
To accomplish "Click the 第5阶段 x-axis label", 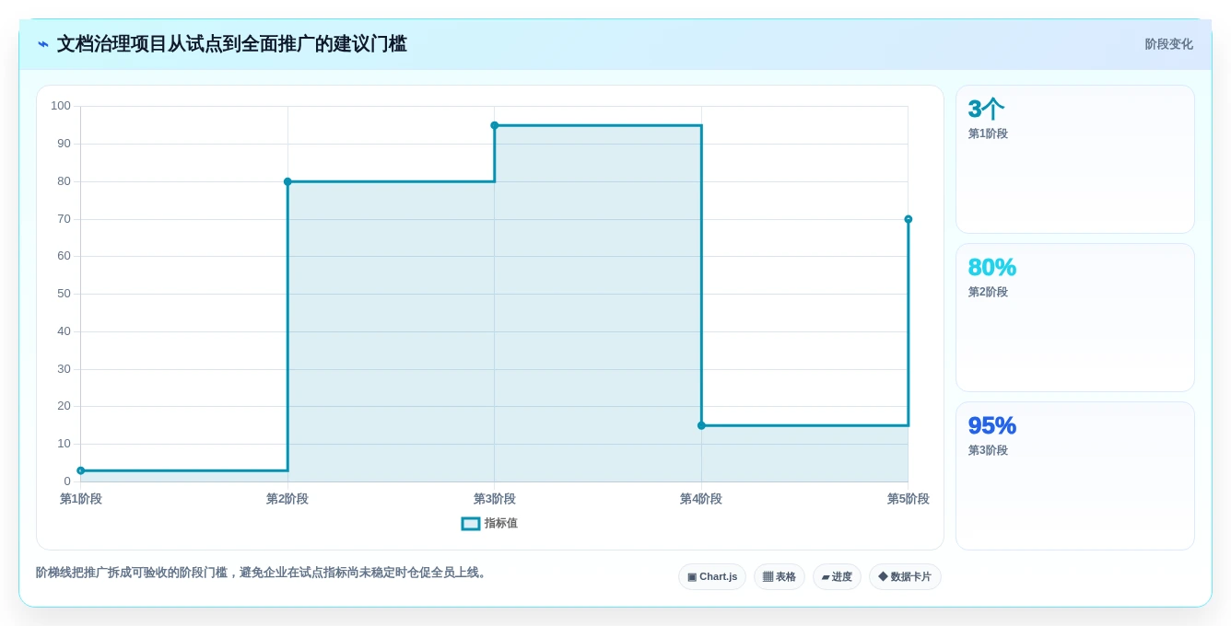I will 909,499.
